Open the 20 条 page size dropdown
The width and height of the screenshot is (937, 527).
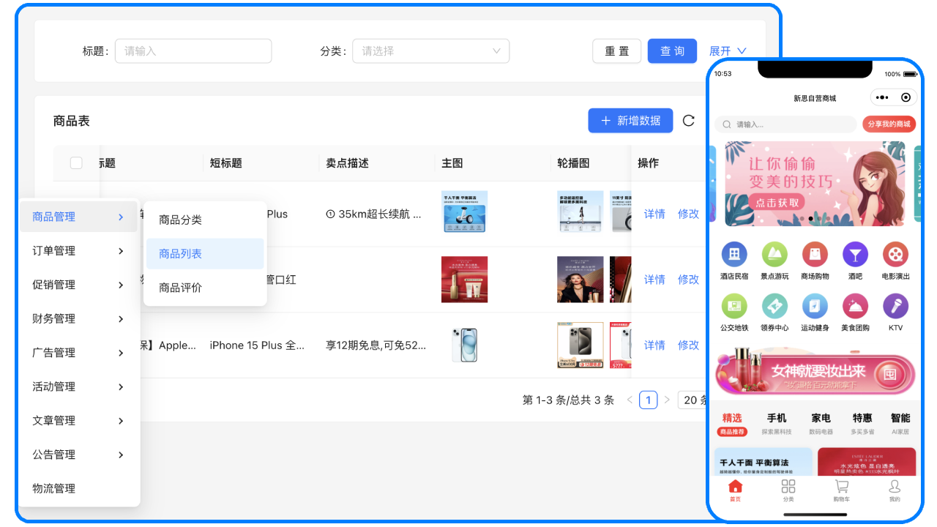pyautogui.click(x=693, y=400)
